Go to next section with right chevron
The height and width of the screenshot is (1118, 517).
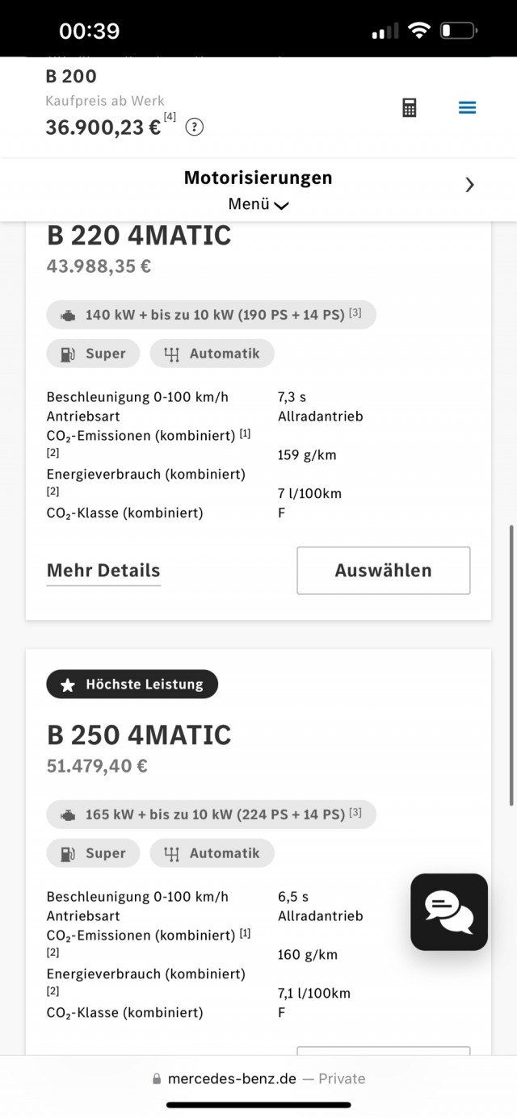[469, 185]
